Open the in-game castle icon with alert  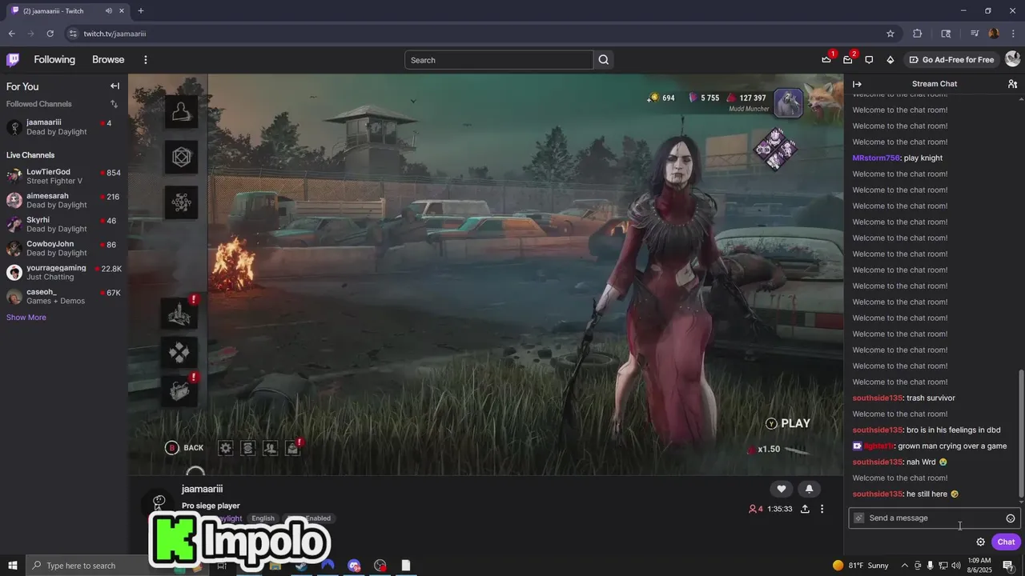pos(180,314)
